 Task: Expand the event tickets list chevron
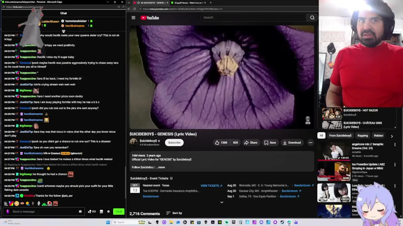222,202
